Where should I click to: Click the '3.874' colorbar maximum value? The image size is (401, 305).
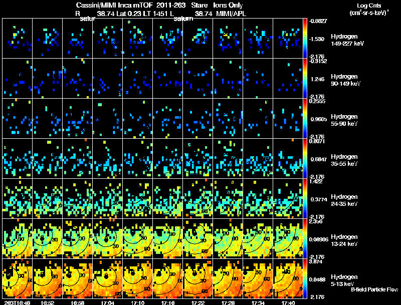316,261
